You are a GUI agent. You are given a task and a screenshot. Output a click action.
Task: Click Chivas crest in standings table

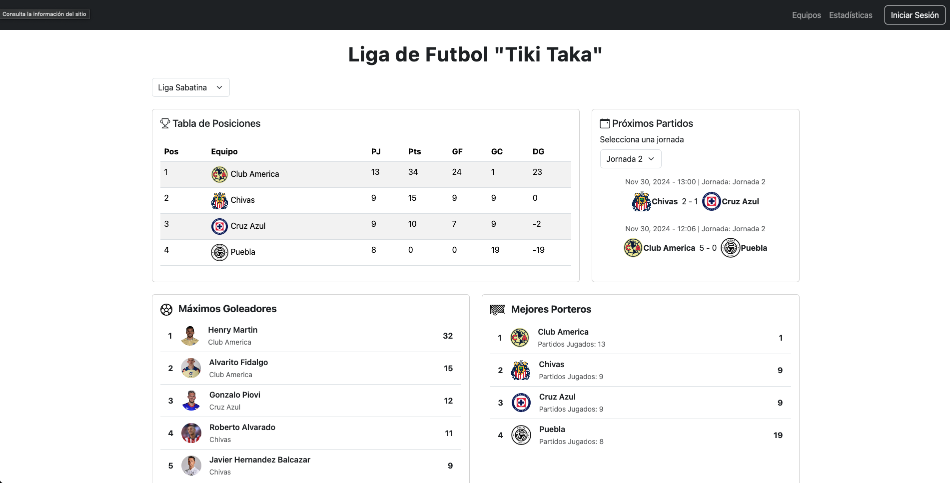pos(219,200)
